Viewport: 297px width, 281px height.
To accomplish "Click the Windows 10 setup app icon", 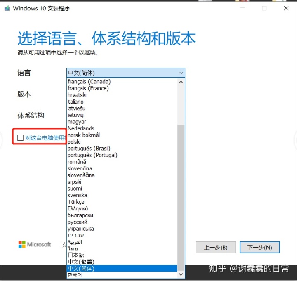I will click(7, 8).
